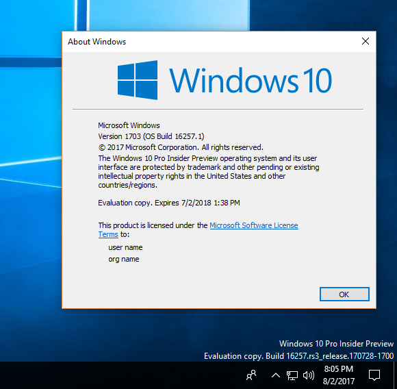Click the "org name" licensee text
This screenshot has width=397, height=389.
124,260
